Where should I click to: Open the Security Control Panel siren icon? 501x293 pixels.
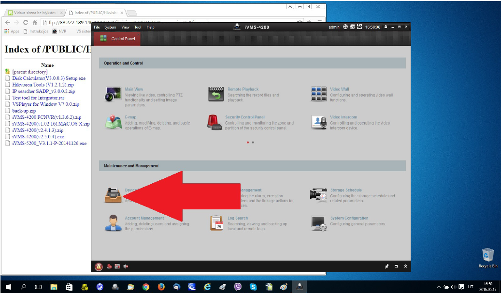tap(215, 122)
